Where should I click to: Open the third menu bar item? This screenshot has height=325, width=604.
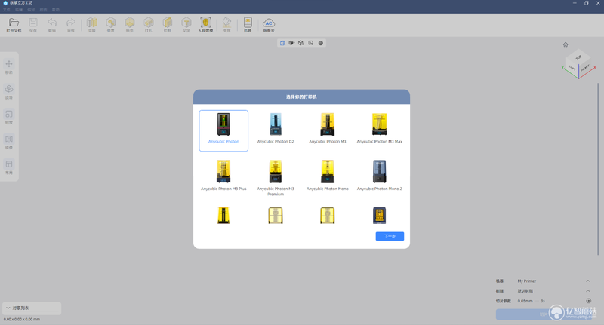(31, 10)
